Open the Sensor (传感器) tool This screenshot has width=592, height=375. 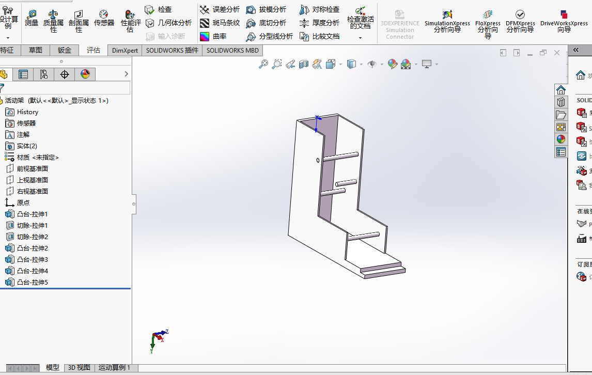pos(104,18)
